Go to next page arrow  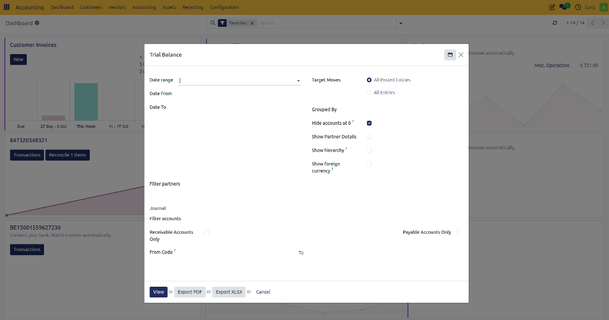pos(603,23)
